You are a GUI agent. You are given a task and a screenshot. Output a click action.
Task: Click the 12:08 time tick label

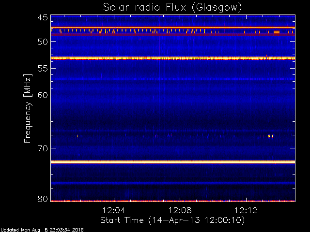pyautogui.click(x=180, y=210)
